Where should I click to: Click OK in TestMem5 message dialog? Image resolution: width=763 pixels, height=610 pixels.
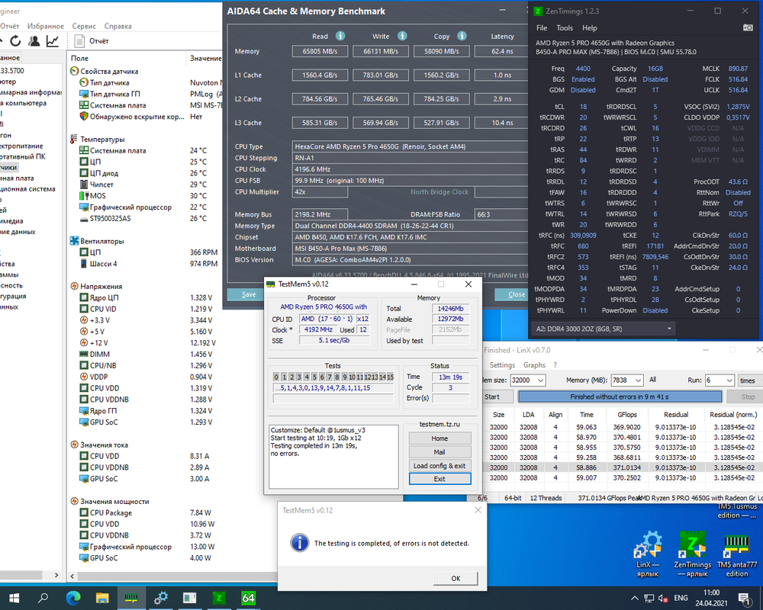tap(456, 579)
